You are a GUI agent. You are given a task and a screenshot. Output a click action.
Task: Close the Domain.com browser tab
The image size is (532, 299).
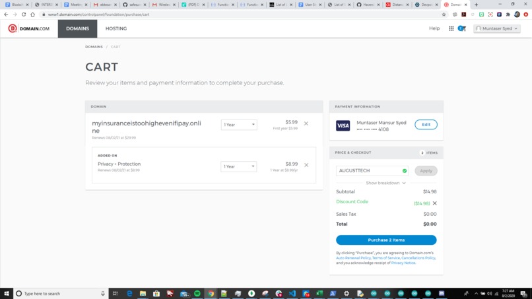point(465,5)
